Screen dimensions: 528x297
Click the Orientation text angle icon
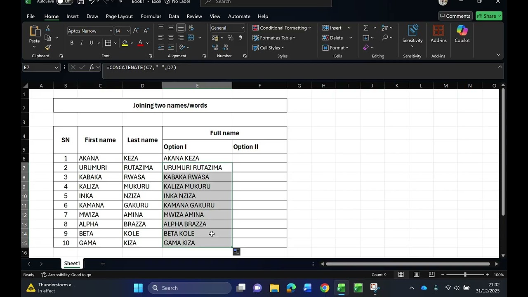pyautogui.click(x=181, y=47)
